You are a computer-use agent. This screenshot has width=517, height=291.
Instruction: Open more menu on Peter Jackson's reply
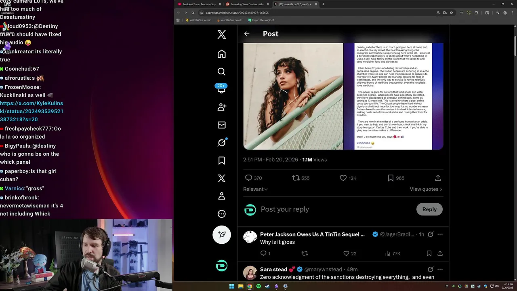coord(440,234)
